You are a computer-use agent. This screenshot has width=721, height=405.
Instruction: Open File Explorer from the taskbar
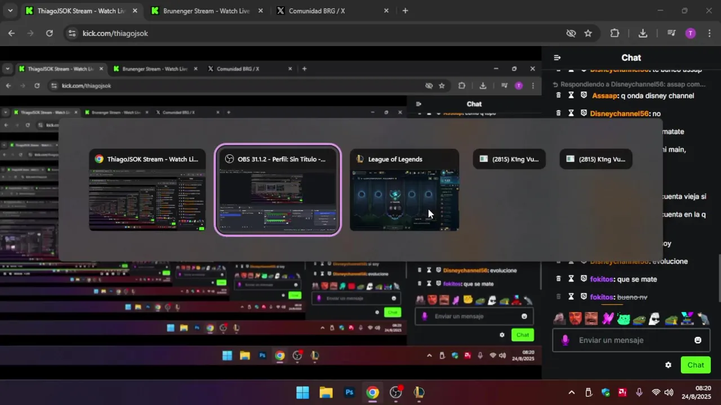326,393
